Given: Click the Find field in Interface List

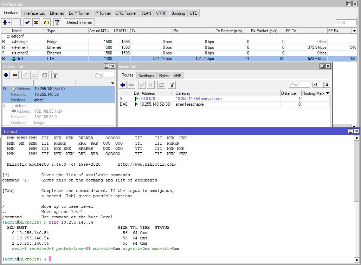Looking at the screenshot, I should (x=346, y=22).
